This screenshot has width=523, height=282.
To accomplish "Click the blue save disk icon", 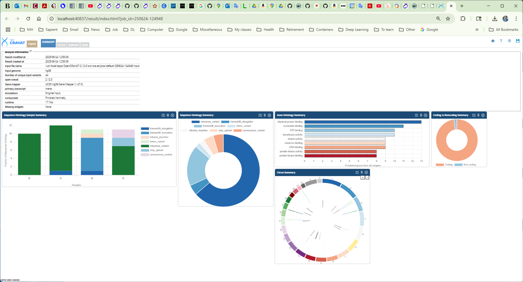I will 518,41.
